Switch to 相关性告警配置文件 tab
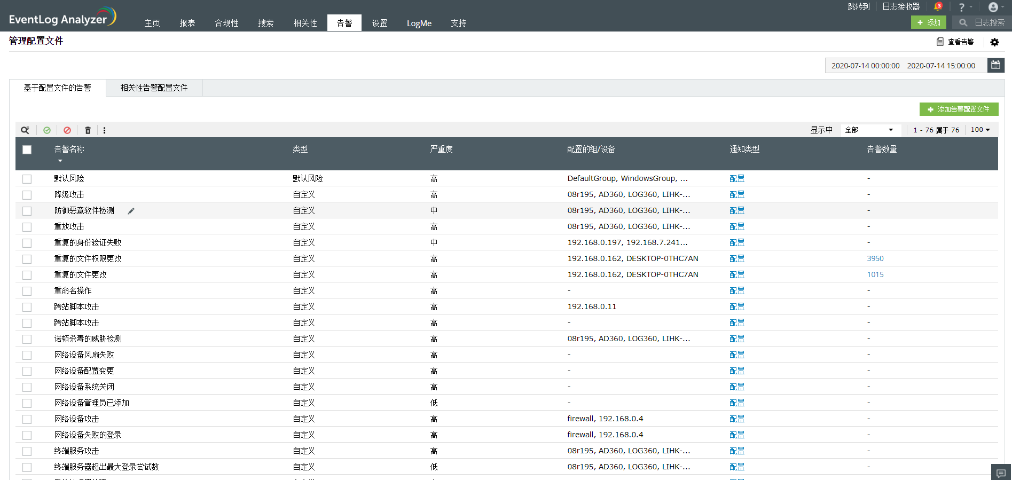Viewport: 1012px width, 480px height. point(154,88)
